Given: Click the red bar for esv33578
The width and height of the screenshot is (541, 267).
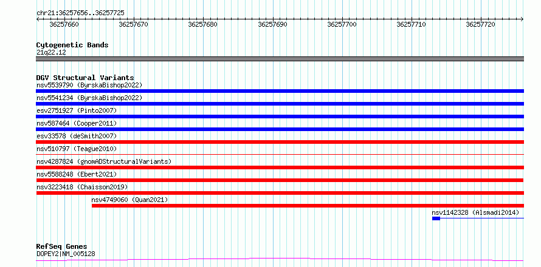Looking at the screenshot, I should tap(280, 142).
